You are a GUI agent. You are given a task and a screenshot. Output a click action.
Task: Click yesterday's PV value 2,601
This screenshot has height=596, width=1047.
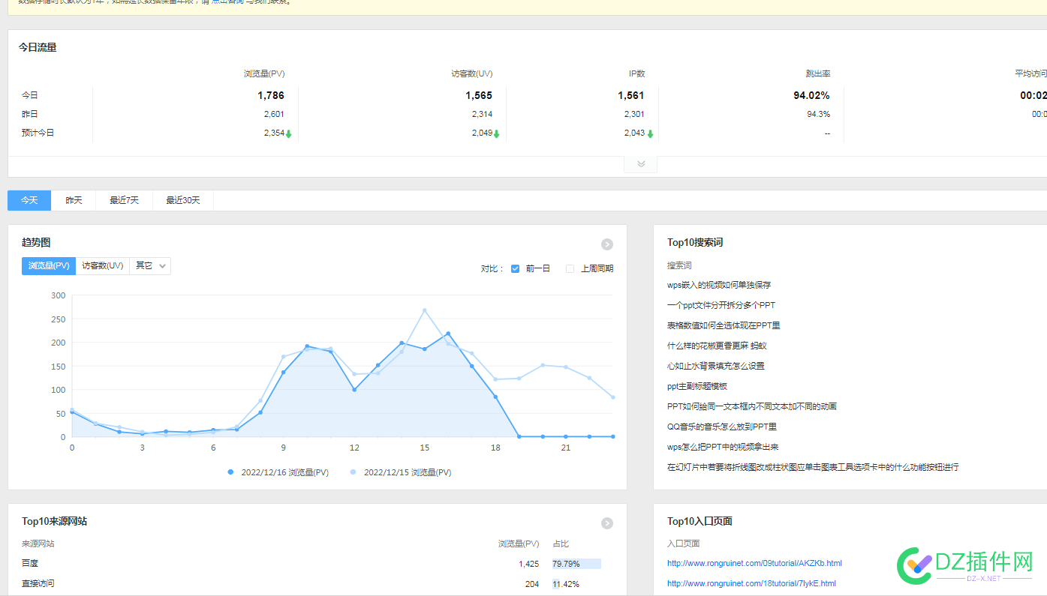(x=274, y=114)
